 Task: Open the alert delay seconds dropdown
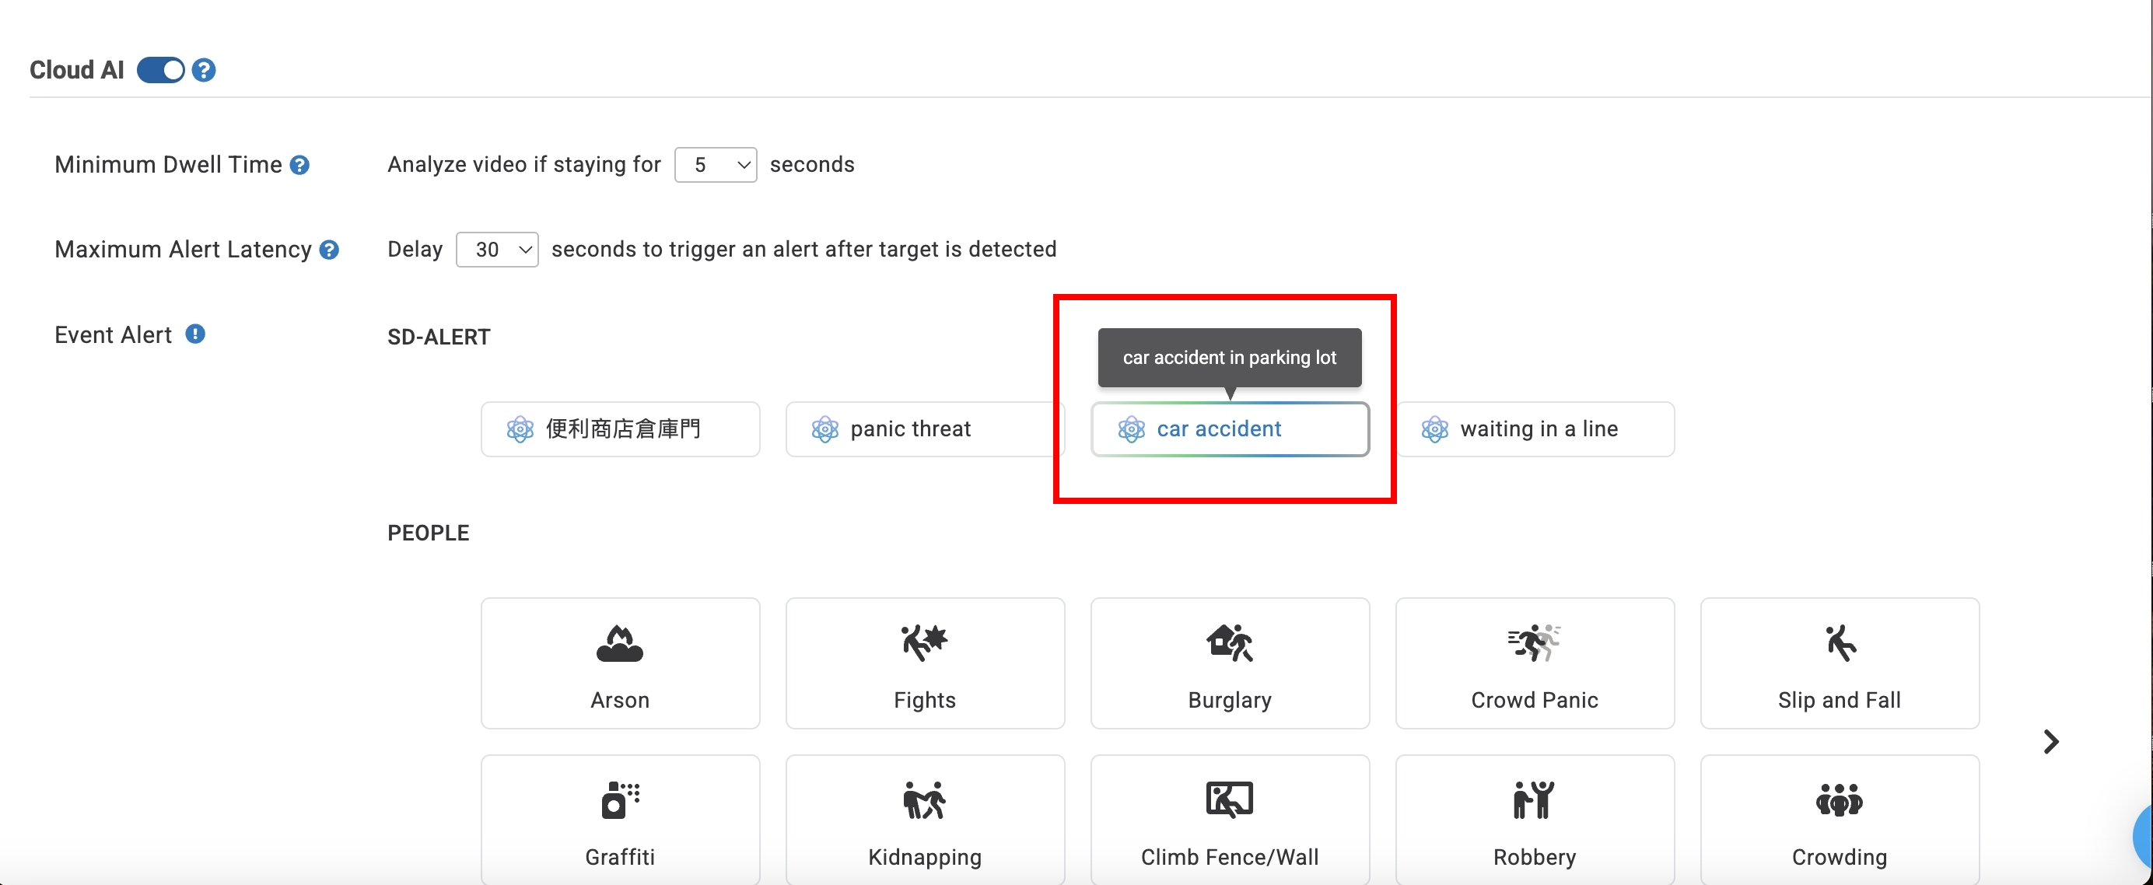click(496, 250)
